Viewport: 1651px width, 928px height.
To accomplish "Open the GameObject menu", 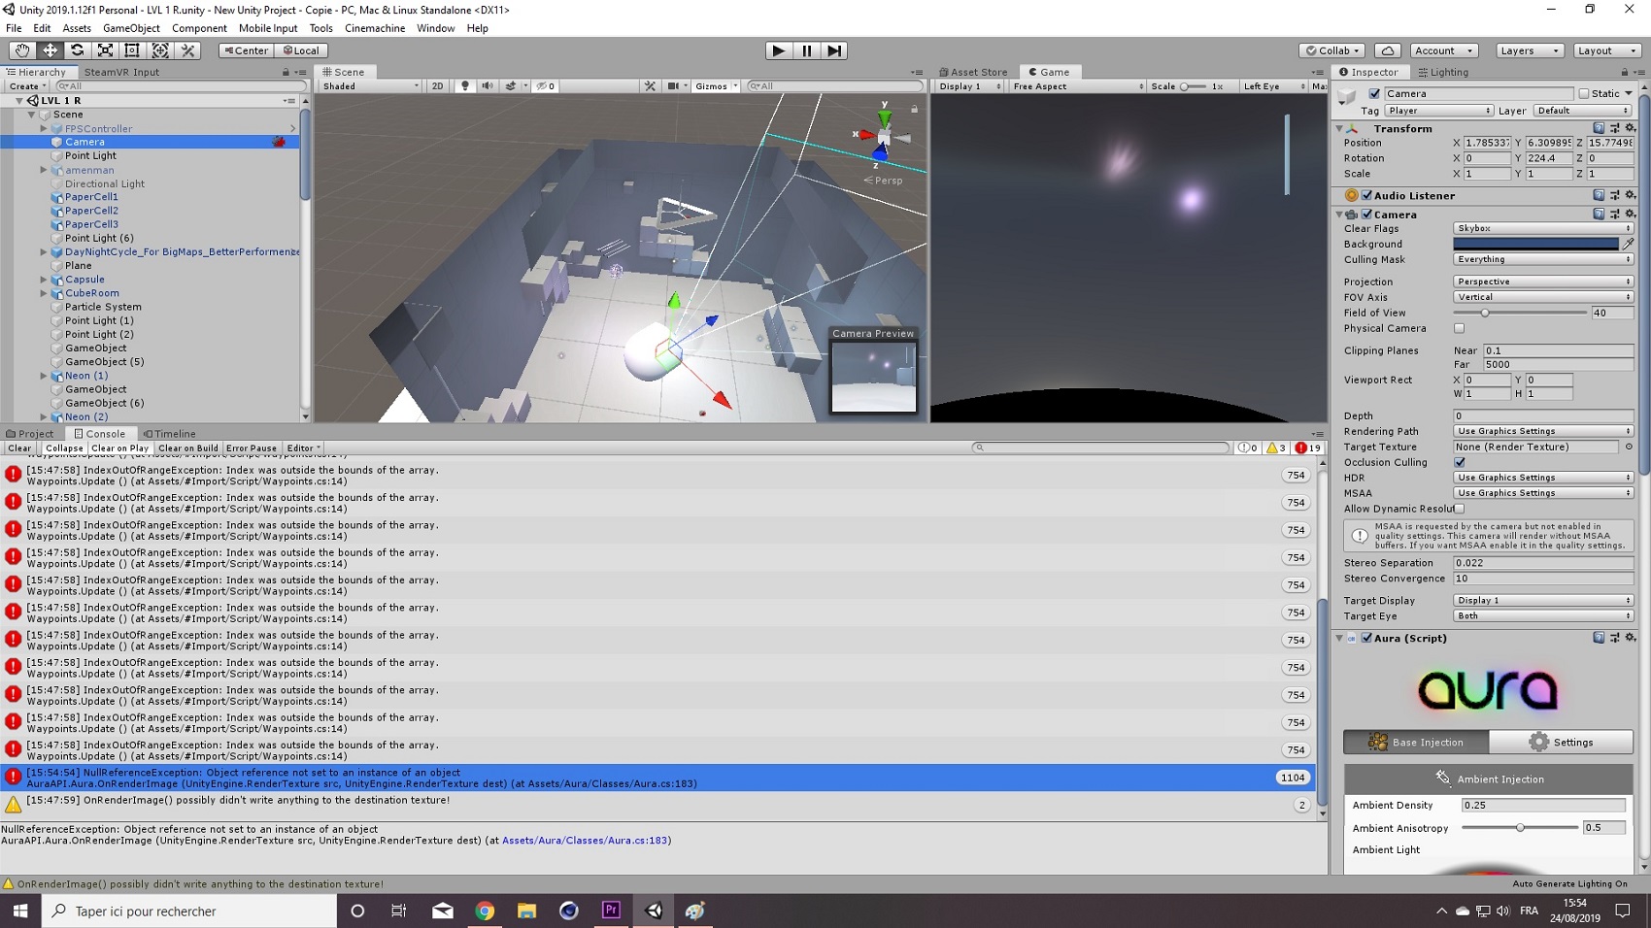I will pyautogui.click(x=131, y=28).
